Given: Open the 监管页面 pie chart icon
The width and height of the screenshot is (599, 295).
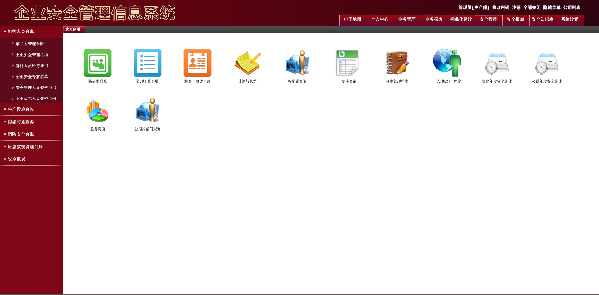Looking at the screenshot, I should click(97, 111).
